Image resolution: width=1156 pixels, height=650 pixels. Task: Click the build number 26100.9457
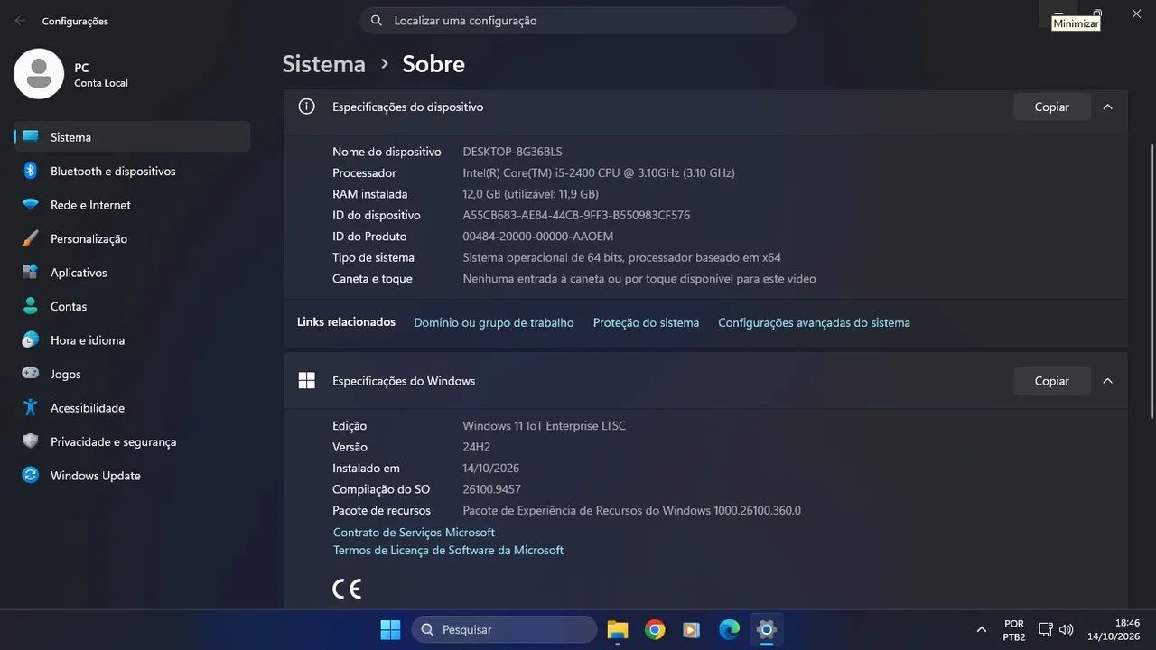[491, 489]
